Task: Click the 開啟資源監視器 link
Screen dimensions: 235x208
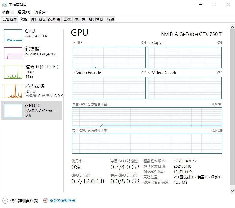Action: pos(62,201)
